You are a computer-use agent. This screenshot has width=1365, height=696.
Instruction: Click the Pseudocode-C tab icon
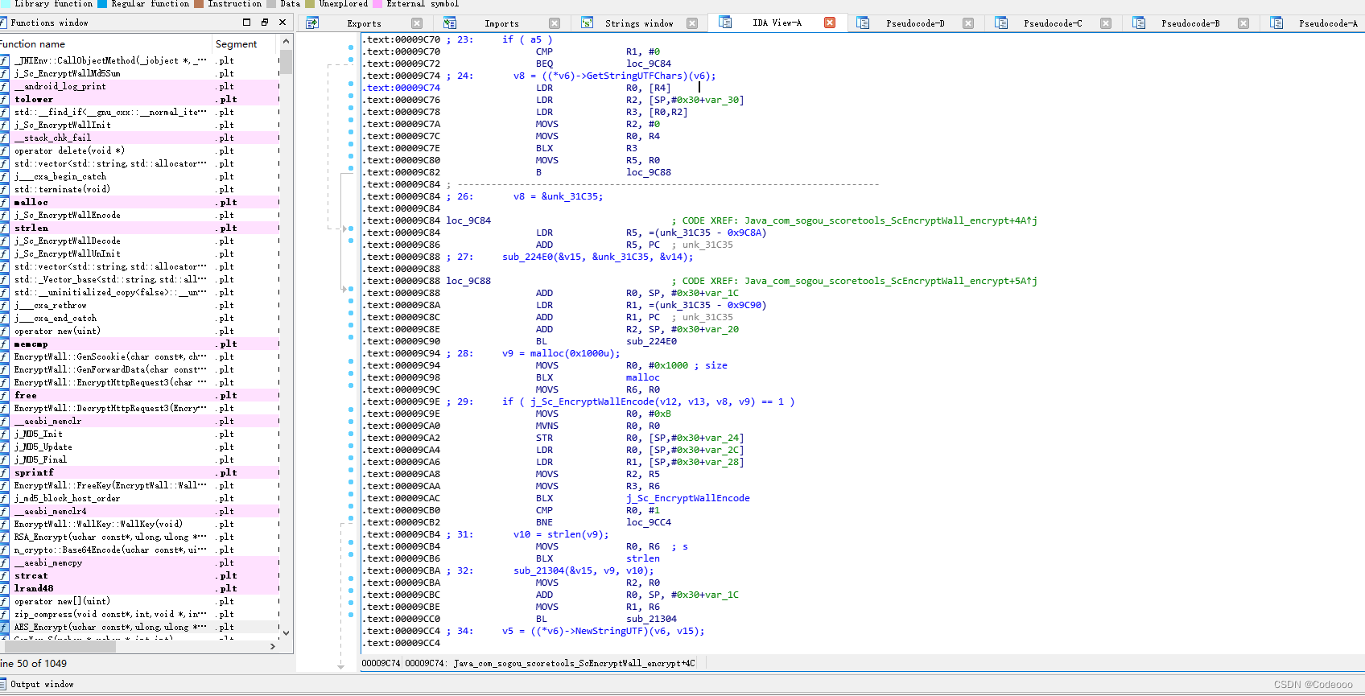click(1001, 23)
